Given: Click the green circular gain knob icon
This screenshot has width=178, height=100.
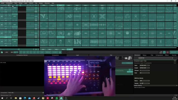Looking at the screenshot, I should [x=164, y=52].
